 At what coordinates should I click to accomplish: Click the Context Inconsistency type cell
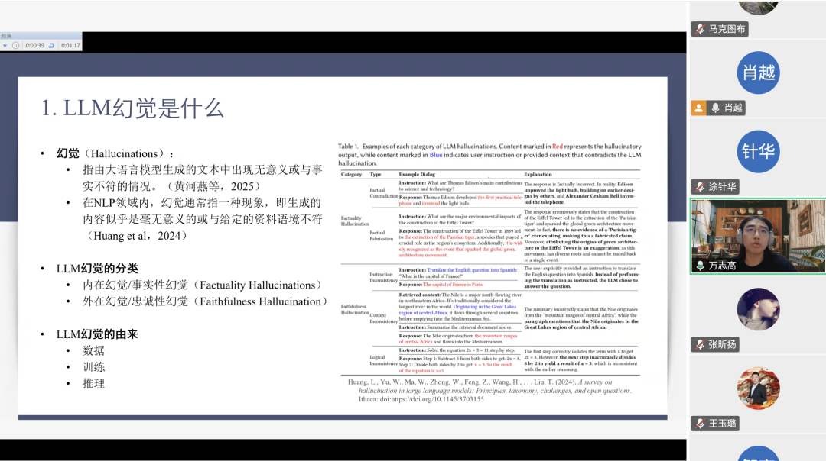383,318
